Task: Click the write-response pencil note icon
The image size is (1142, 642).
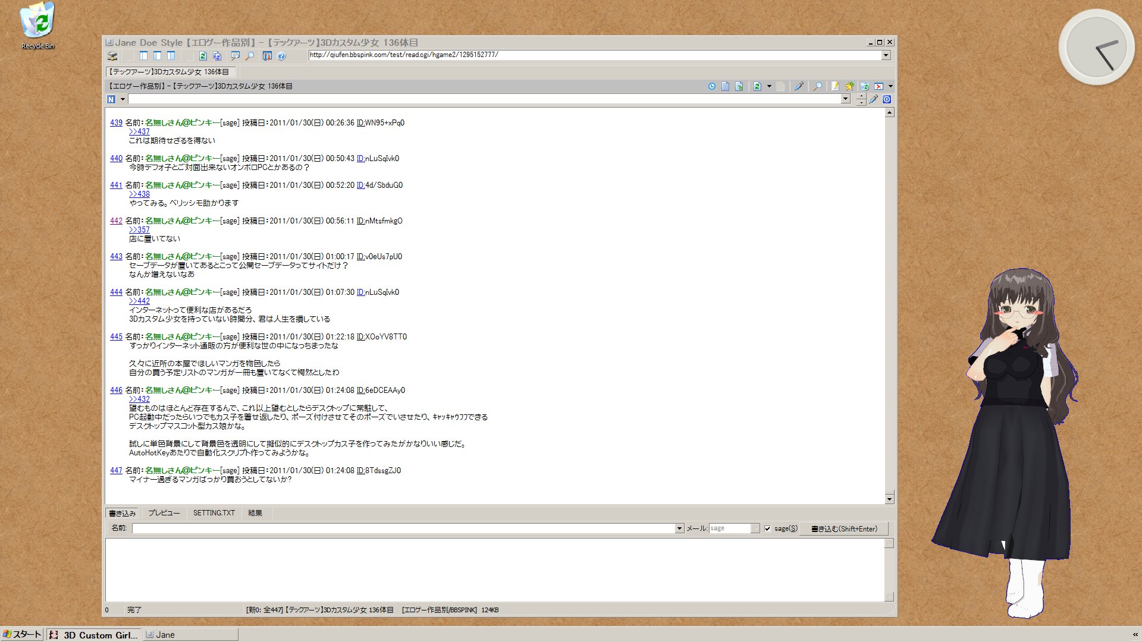Action: (835, 86)
